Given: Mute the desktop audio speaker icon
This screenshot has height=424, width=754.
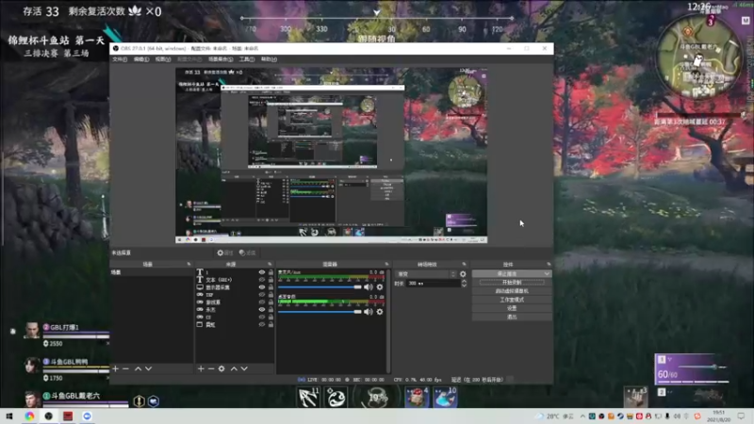Looking at the screenshot, I should [369, 312].
